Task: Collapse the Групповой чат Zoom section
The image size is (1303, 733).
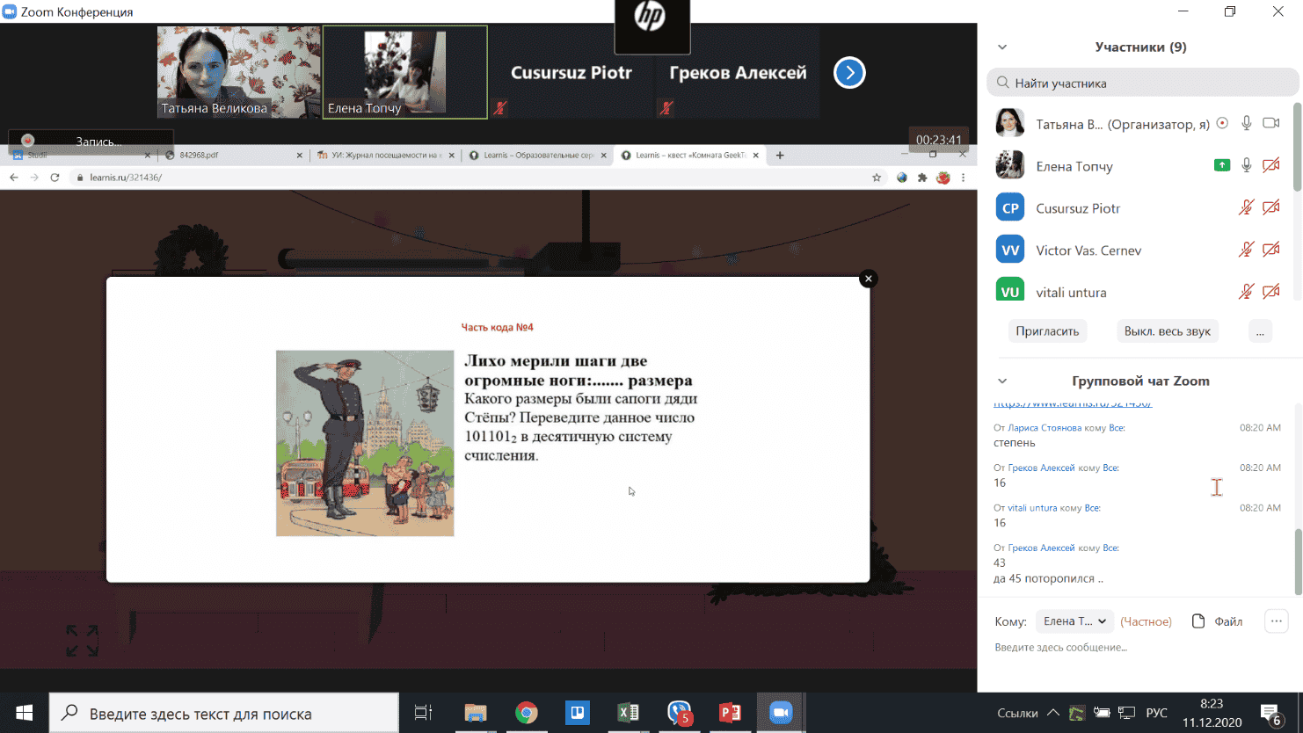Action: (1002, 381)
